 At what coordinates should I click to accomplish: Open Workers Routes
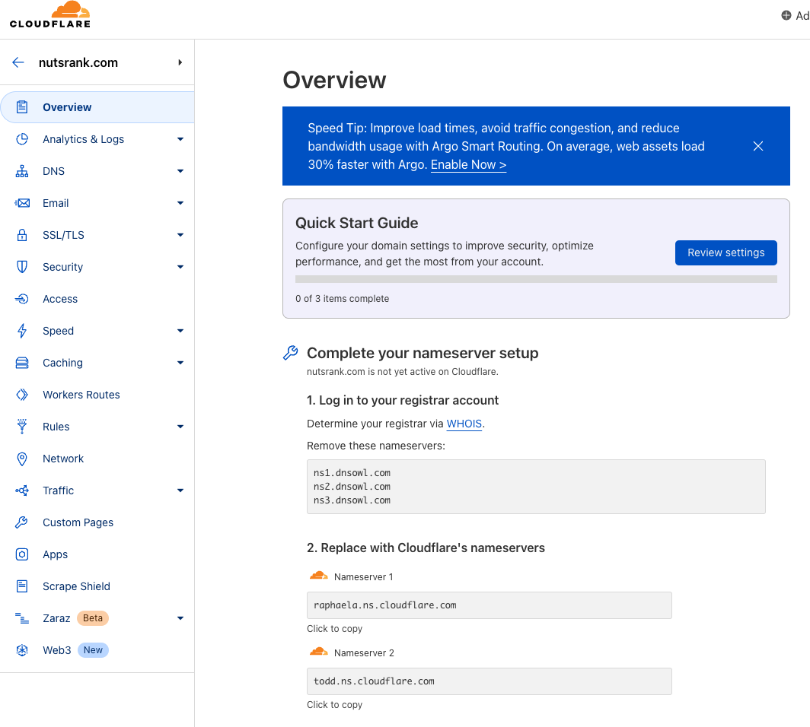pos(79,395)
